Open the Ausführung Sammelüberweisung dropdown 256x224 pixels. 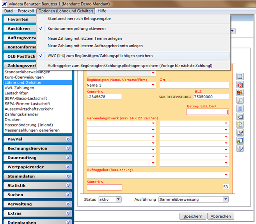click(226, 199)
